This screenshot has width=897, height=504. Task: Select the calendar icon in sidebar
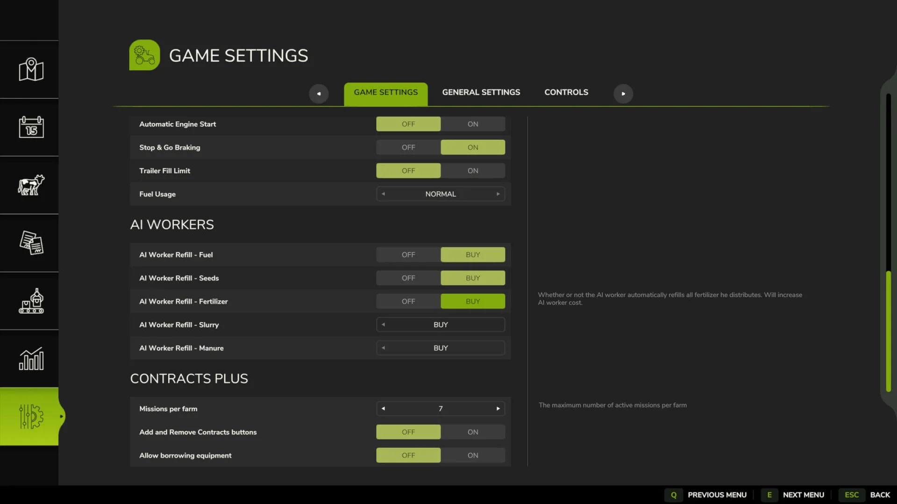pos(30,127)
